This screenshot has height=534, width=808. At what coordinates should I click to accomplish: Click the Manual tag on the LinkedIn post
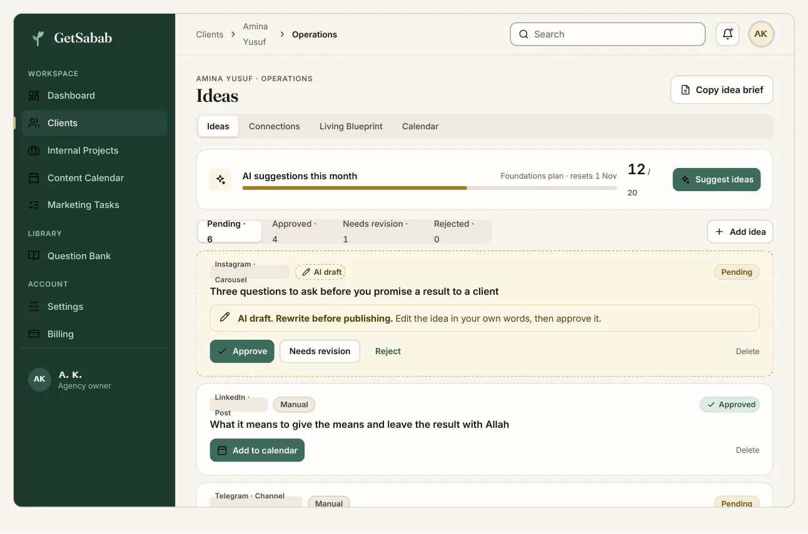[294, 405]
